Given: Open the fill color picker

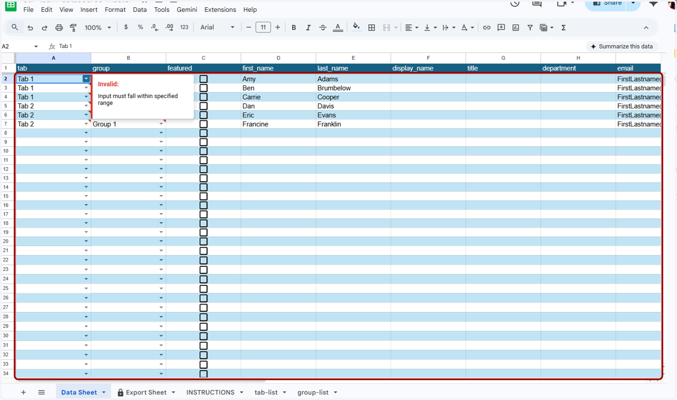Looking at the screenshot, I should pos(356,27).
